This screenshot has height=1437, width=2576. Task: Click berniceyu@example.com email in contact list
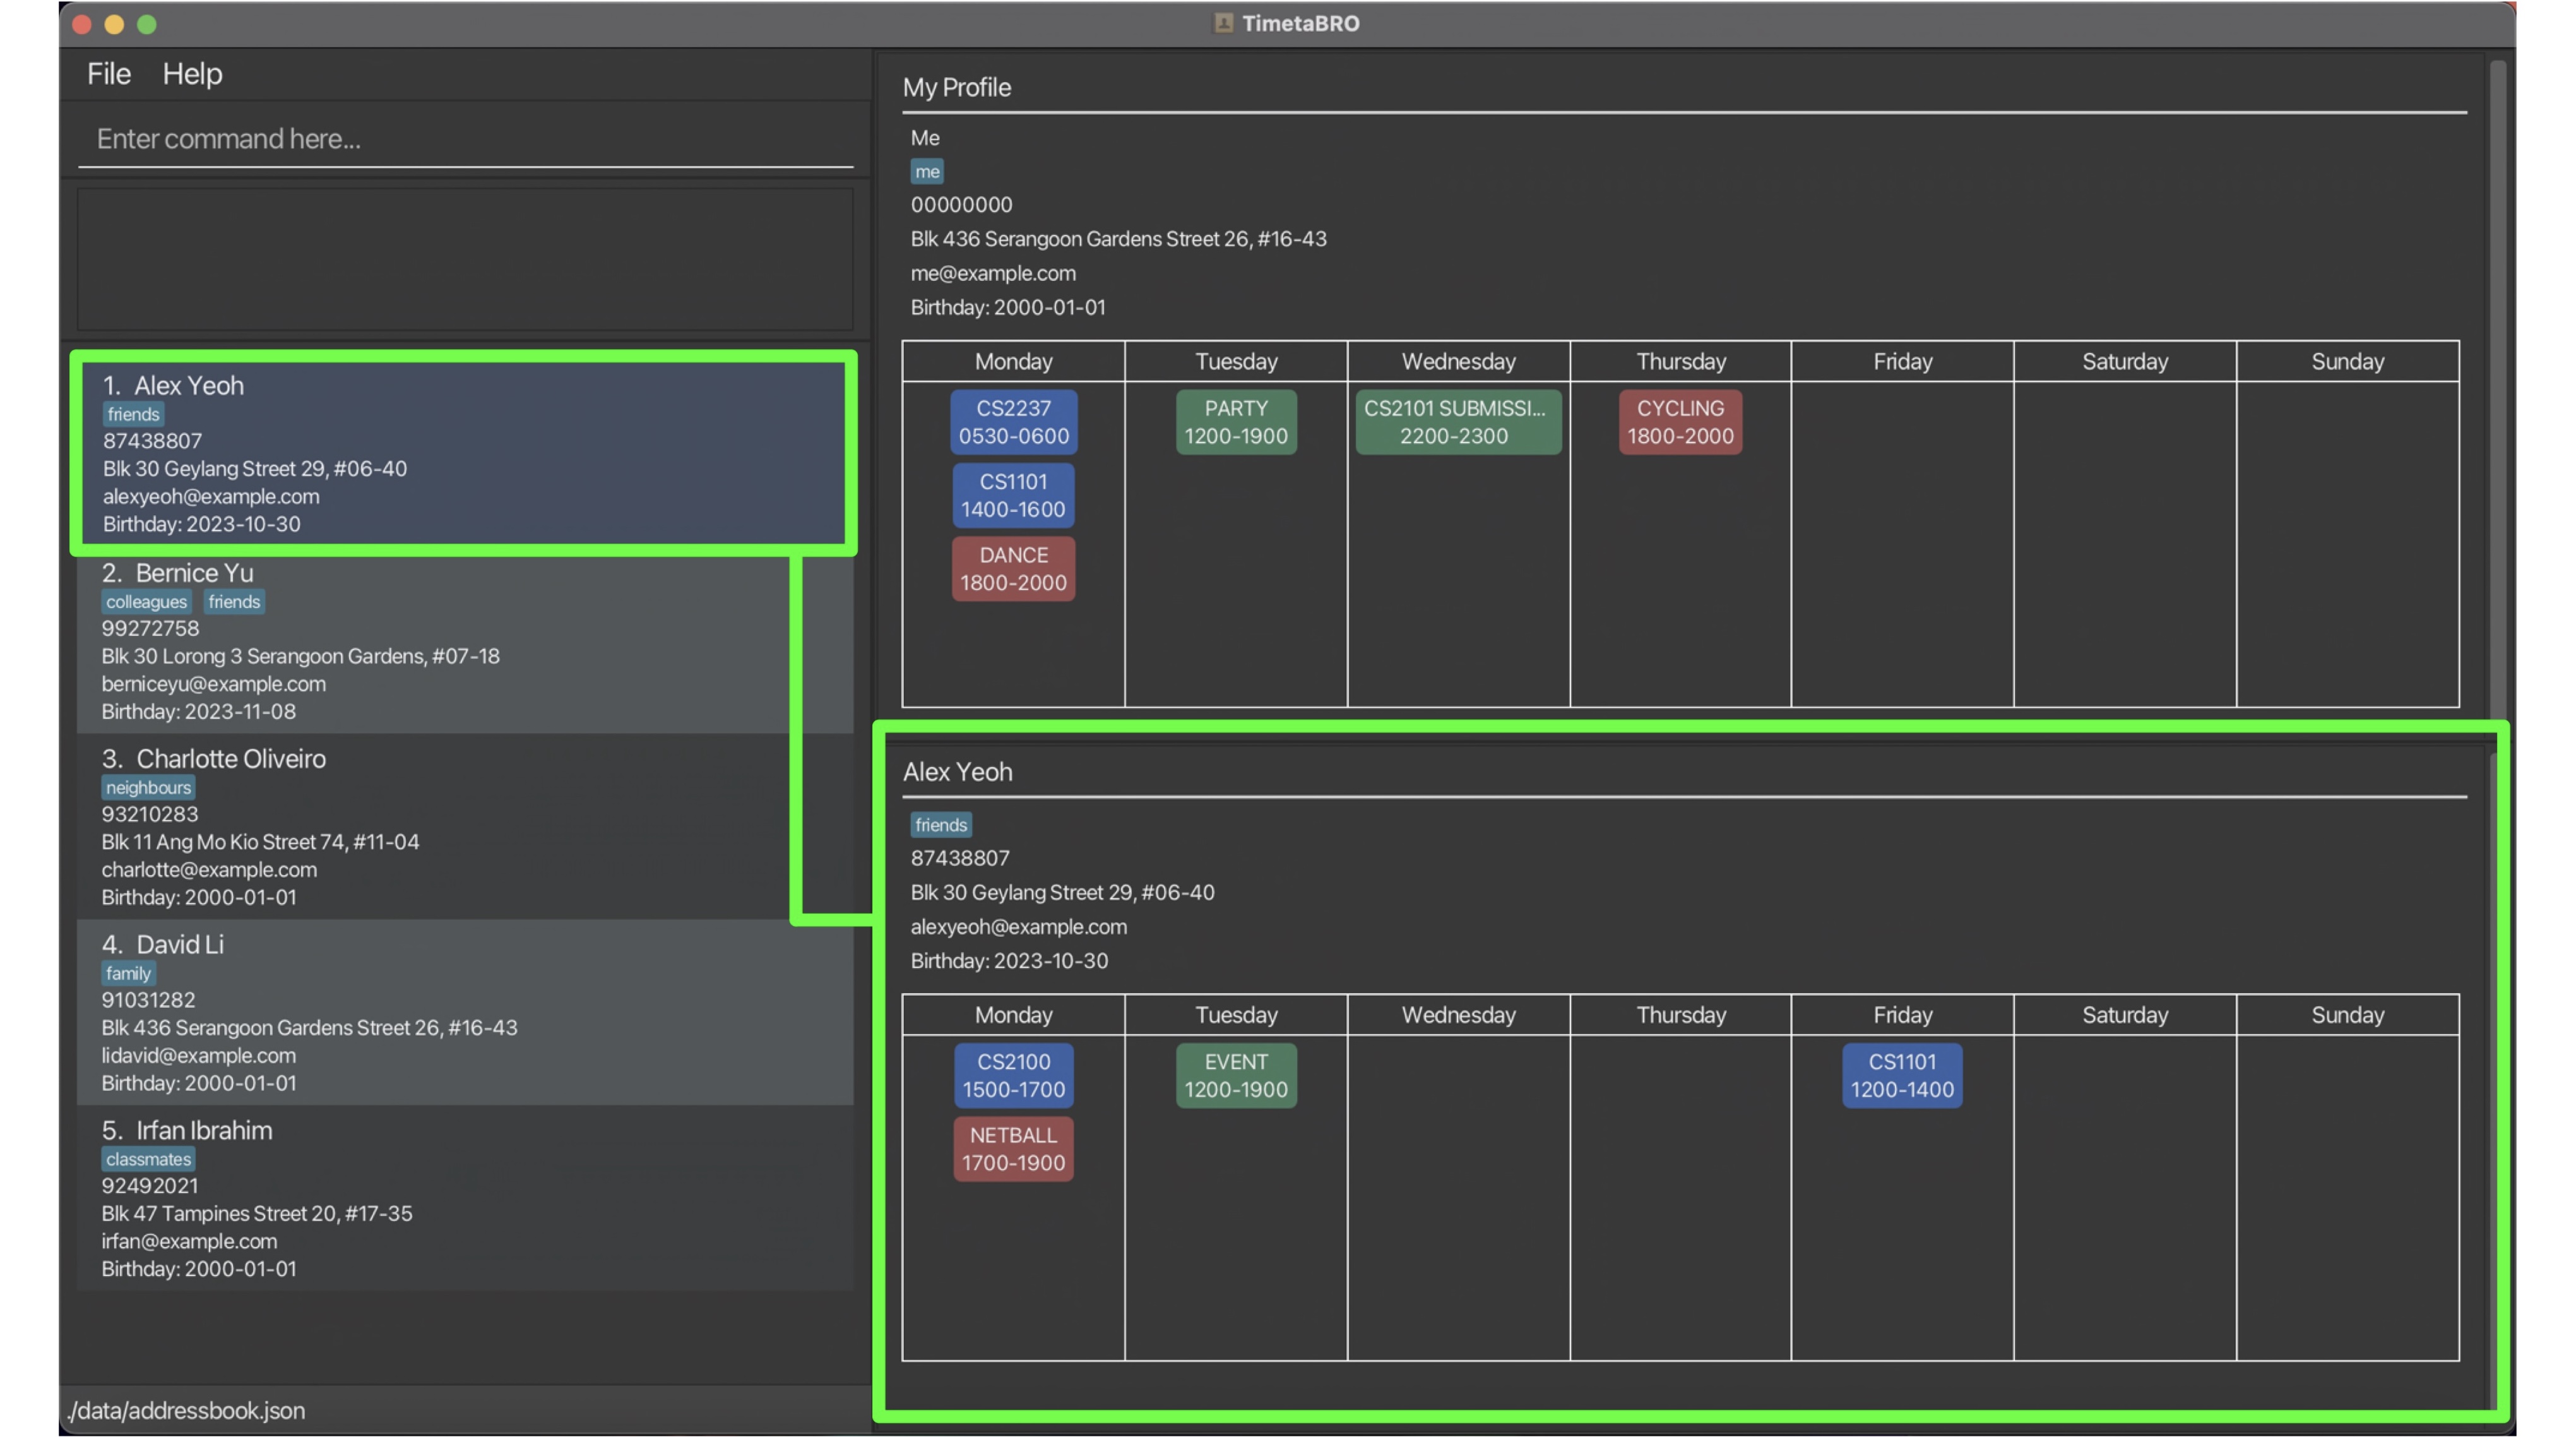[213, 684]
